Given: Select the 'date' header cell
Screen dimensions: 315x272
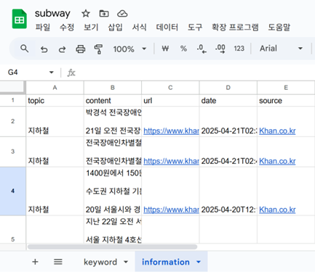Looking at the screenshot, I should click(x=228, y=100).
